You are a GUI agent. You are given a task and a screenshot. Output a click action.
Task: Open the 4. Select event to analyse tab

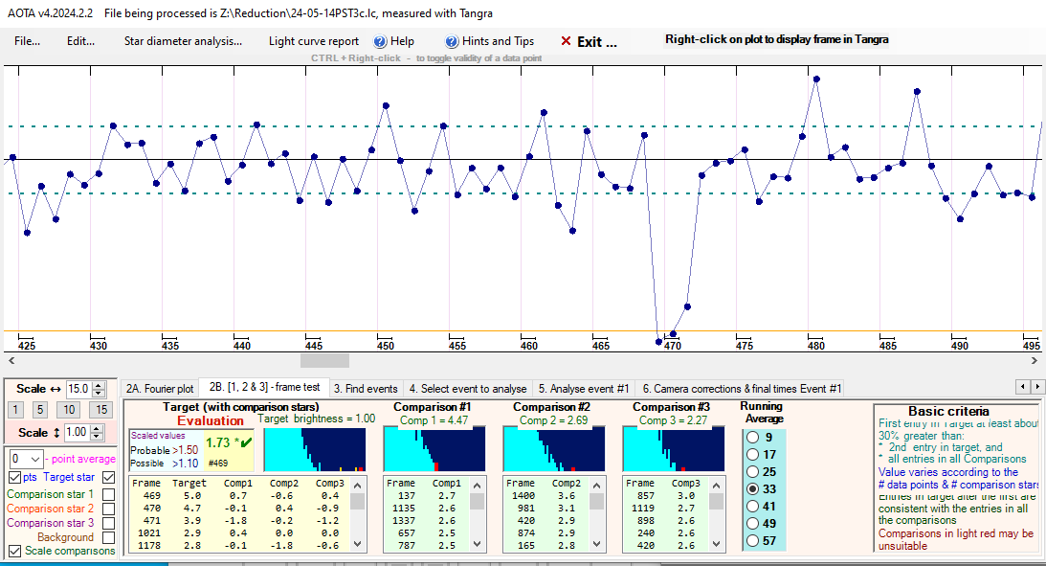[x=468, y=389]
